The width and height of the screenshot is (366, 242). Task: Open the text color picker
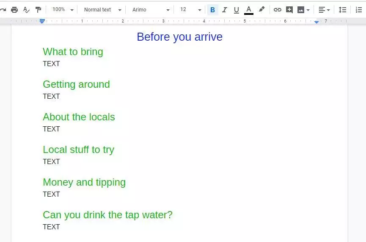249,10
